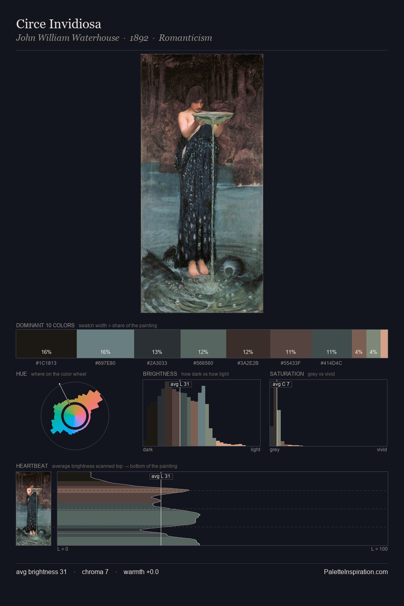
Task: Click the 'L = 100' axis label
Action: coord(379,549)
